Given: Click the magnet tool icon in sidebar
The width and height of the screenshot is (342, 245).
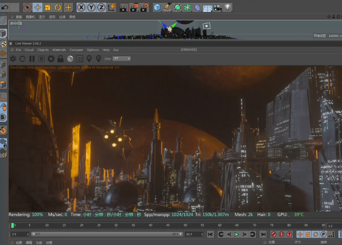Looking at the screenshot, I should [x=3, y=130].
